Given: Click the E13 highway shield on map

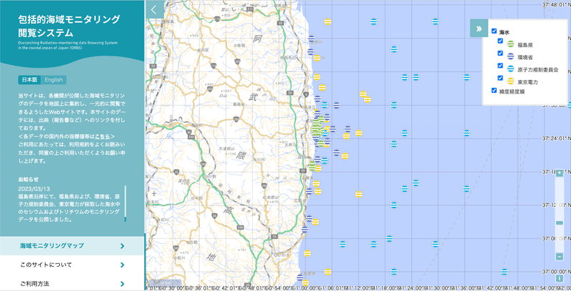Looking at the screenshot, I should tap(250, 8).
